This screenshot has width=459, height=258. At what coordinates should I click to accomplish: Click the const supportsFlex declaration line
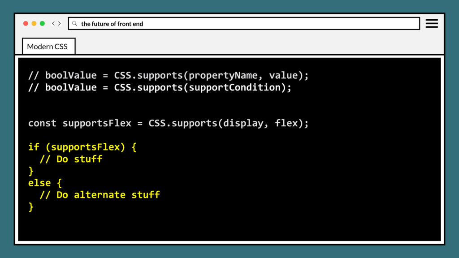click(x=168, y=123)
